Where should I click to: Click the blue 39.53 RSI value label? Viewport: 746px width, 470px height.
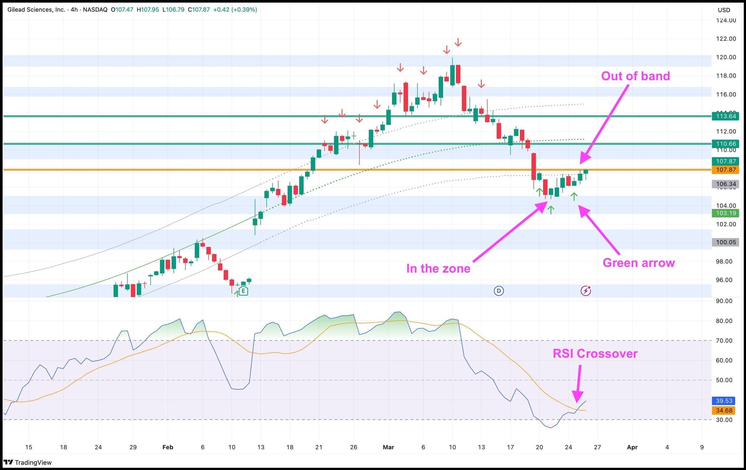pos(724,401)
